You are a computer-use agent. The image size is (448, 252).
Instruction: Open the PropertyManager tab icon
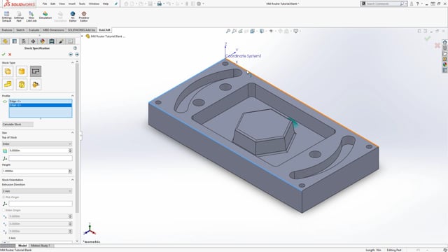[x=15, y=41]
